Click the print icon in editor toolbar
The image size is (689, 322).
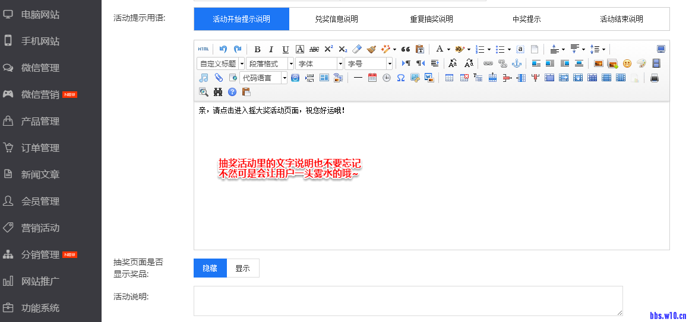click(x=655, y=78)
